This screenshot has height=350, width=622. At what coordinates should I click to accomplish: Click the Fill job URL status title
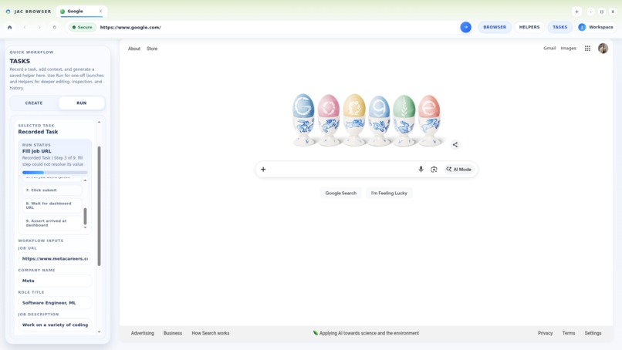pos(36,151)
